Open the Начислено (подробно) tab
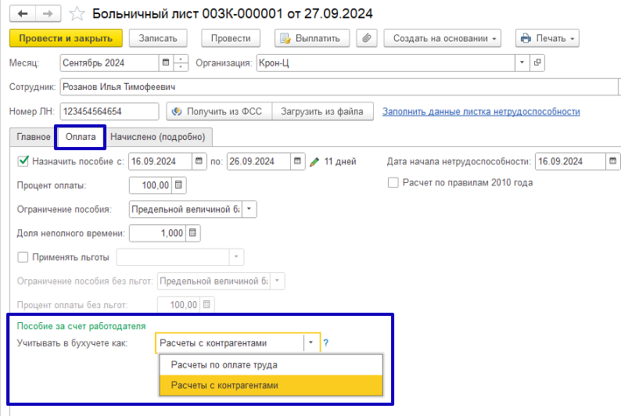Screen dimensions: 621x416 coord(157,137)
